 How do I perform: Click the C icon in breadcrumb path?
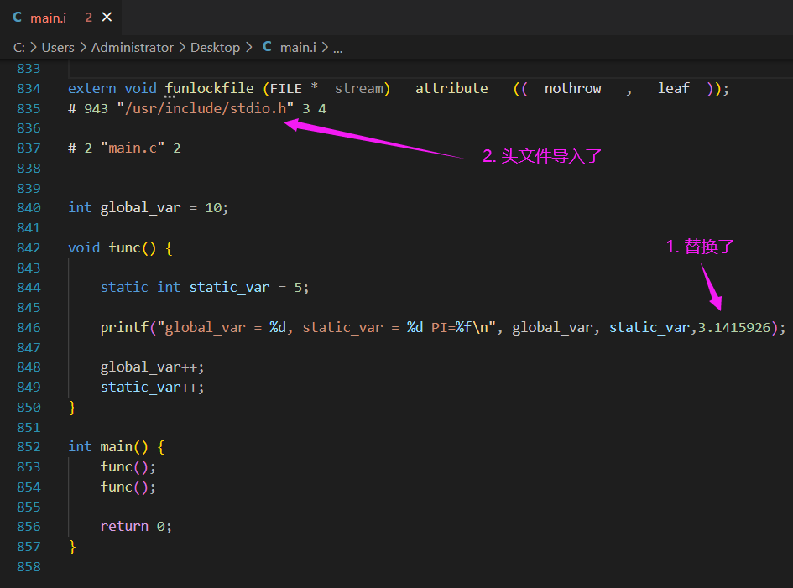tap(267, 47)
